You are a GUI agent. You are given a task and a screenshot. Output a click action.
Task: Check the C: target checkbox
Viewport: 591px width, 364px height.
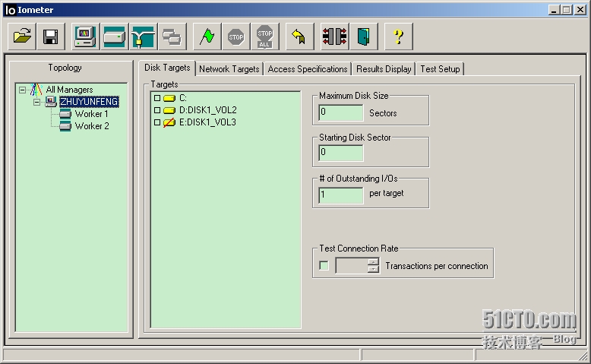(157, 98)
